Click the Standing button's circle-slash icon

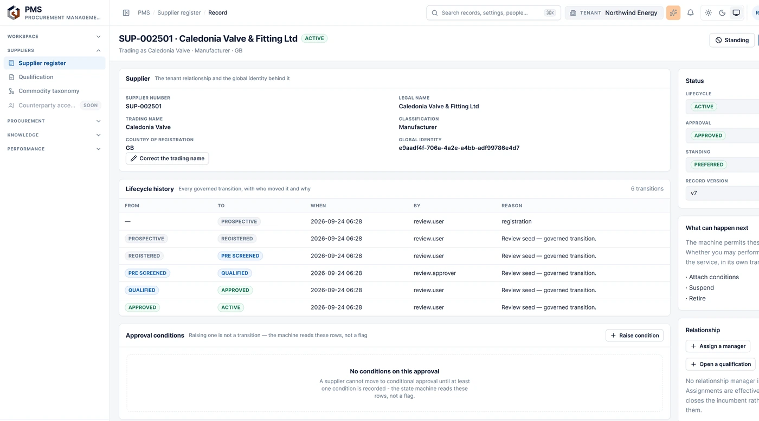(x=718, y=40)
